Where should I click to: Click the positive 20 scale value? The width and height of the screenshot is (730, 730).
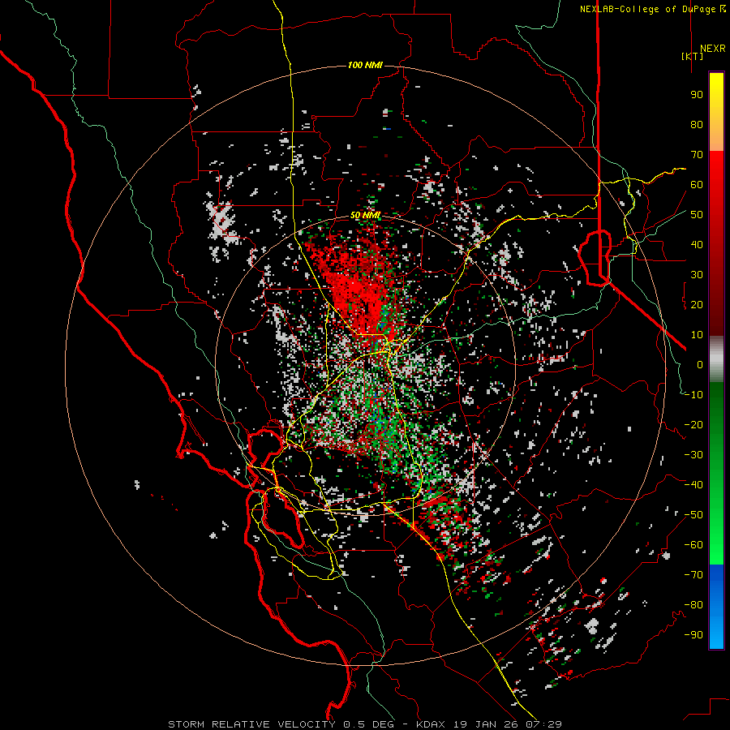point(697,304)
